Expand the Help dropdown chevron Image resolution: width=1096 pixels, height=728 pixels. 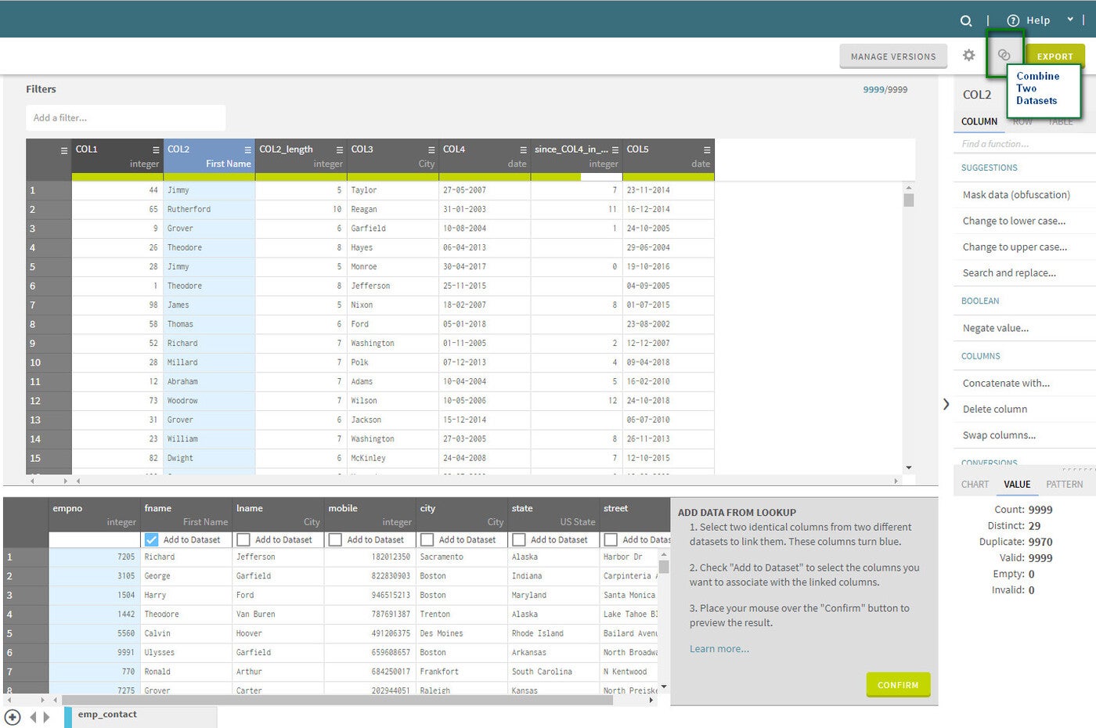point(1070,20)
